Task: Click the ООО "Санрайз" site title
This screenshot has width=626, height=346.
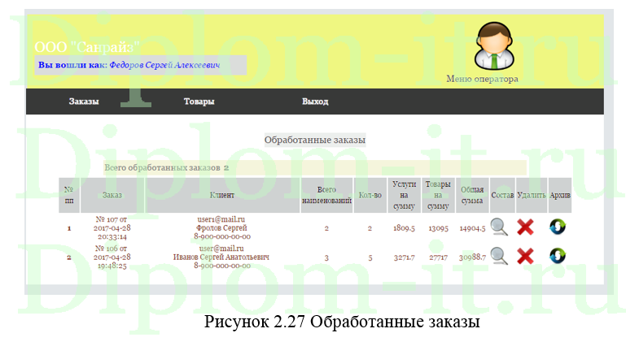Action: click(x=87, y=47)
